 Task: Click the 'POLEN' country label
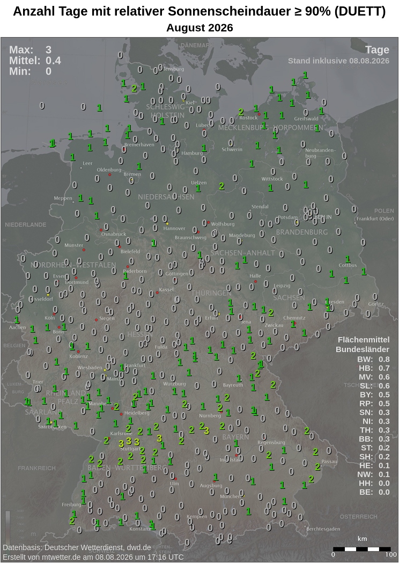pyautogui.click(x=384, y=211)
